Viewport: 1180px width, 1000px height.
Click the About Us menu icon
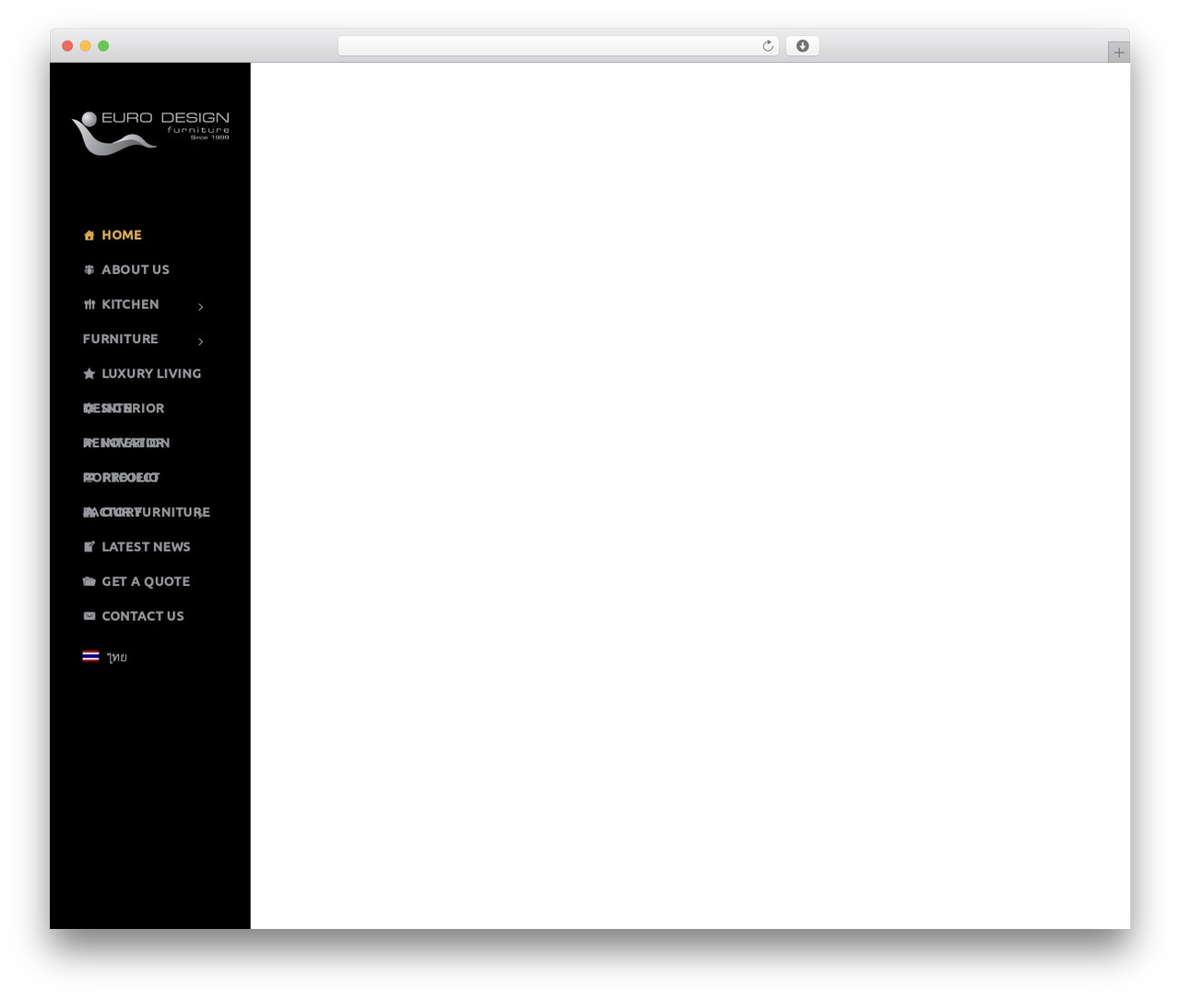tap(89, 270)
